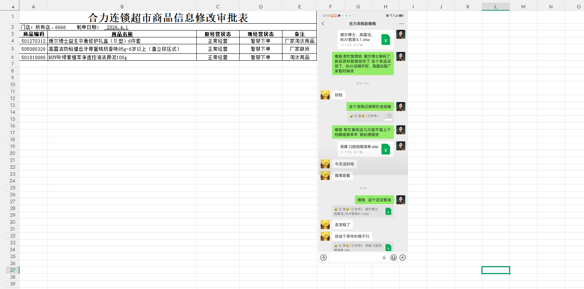Select the column B header

[122, 6]
